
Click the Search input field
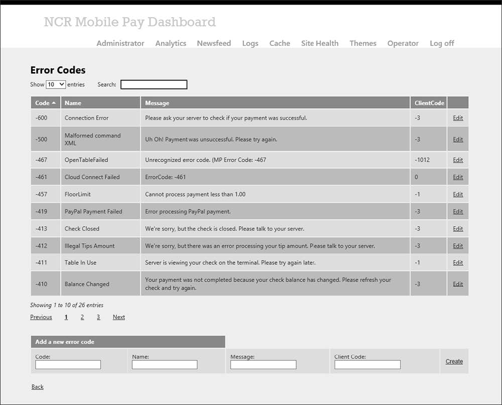pos(153,84)
